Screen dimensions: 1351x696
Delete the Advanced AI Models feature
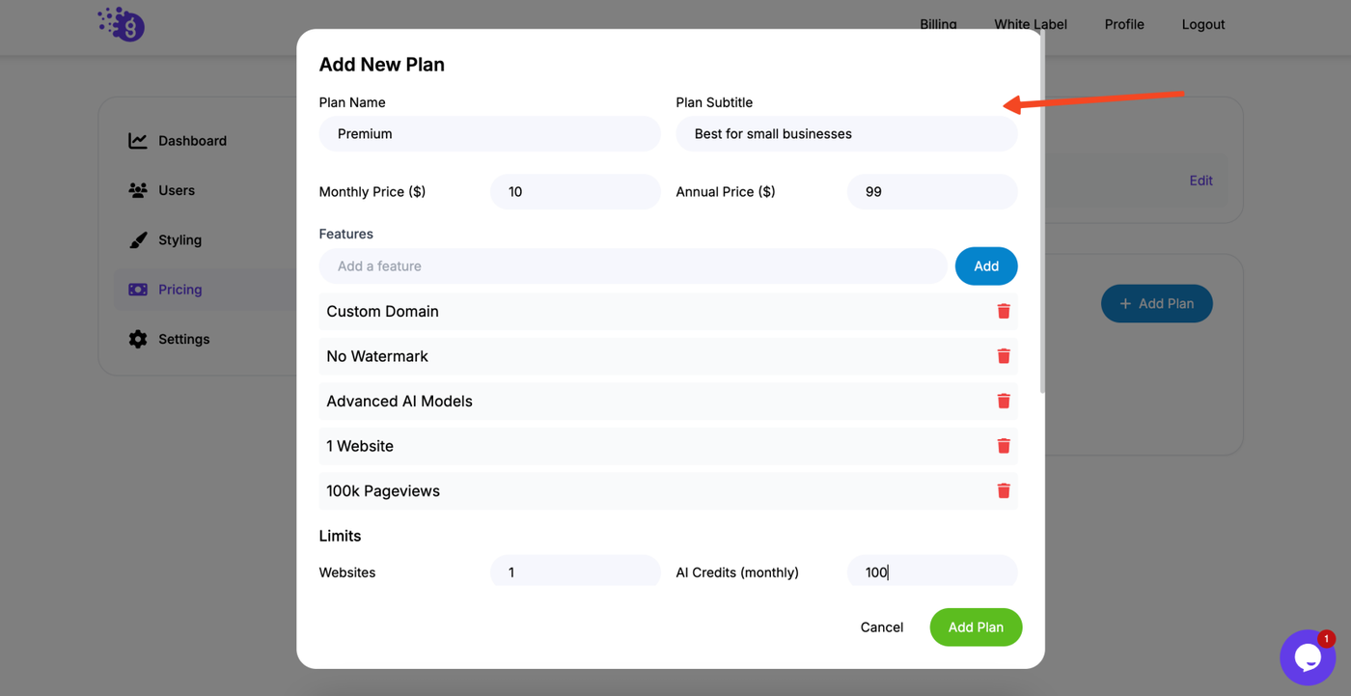point(1004,401)
